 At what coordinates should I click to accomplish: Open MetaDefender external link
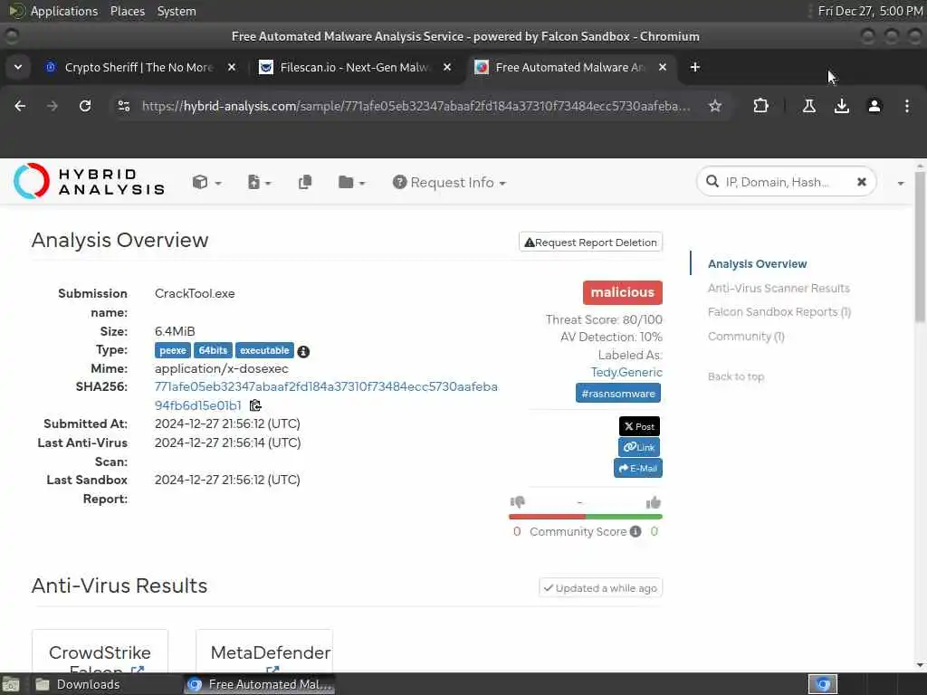click(272, 671)
